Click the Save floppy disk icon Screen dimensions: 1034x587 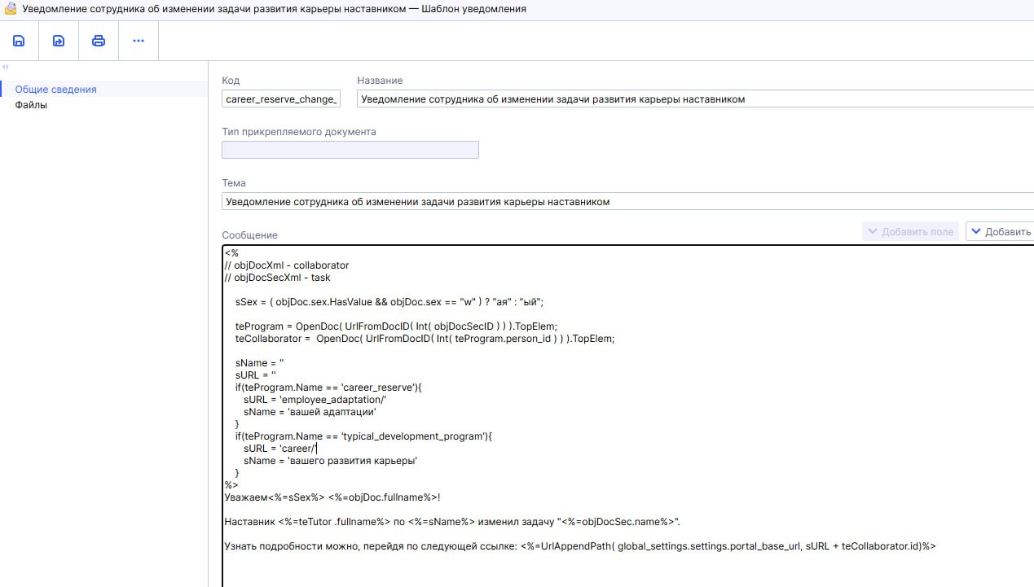[x=19, y=41]
